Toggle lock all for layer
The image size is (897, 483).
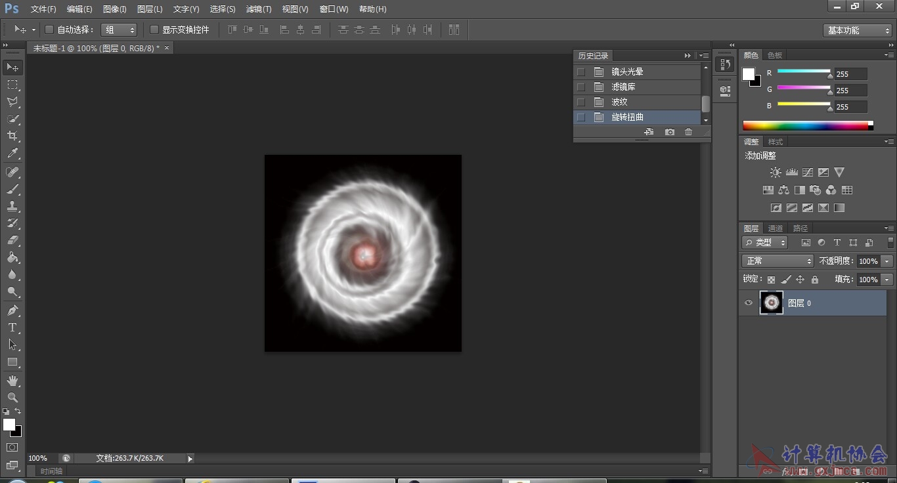815,280
